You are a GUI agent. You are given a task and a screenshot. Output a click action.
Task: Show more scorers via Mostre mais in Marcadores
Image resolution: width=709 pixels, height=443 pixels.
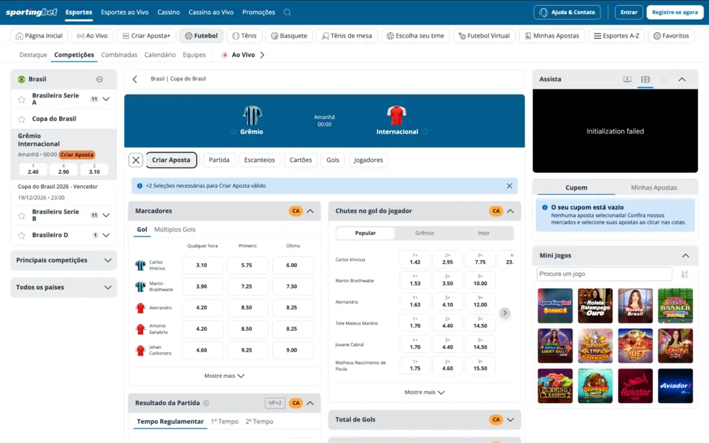[225, 376]
